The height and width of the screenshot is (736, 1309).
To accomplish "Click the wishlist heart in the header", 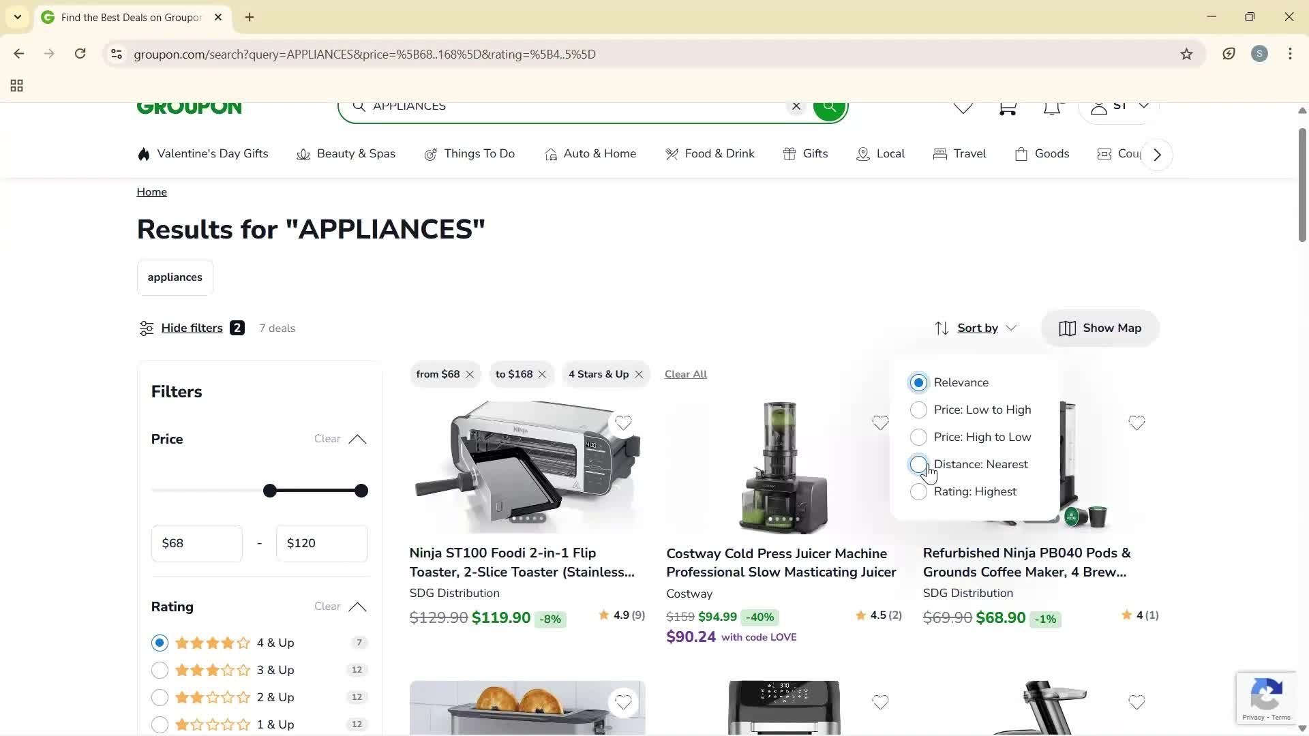I will [x=962, y=107].
